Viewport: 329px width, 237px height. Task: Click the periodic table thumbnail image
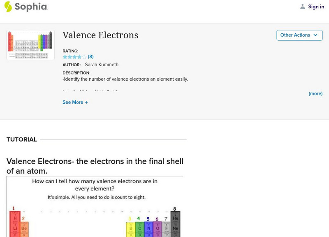pyautogui.click(x=30, y=44)
